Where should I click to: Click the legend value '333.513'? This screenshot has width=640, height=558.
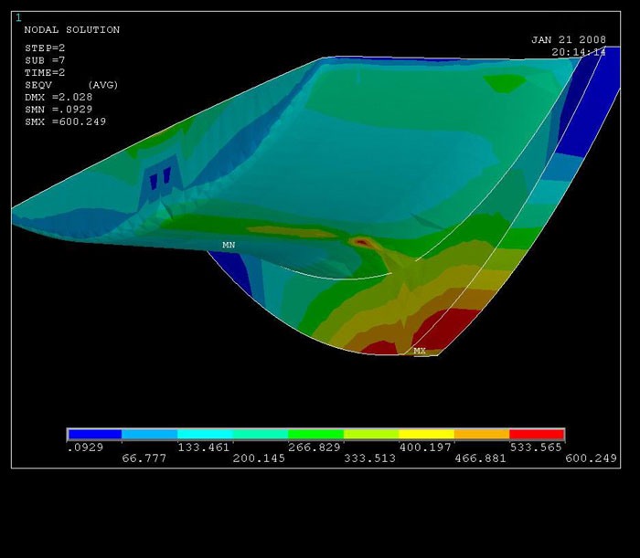(369, 458)
